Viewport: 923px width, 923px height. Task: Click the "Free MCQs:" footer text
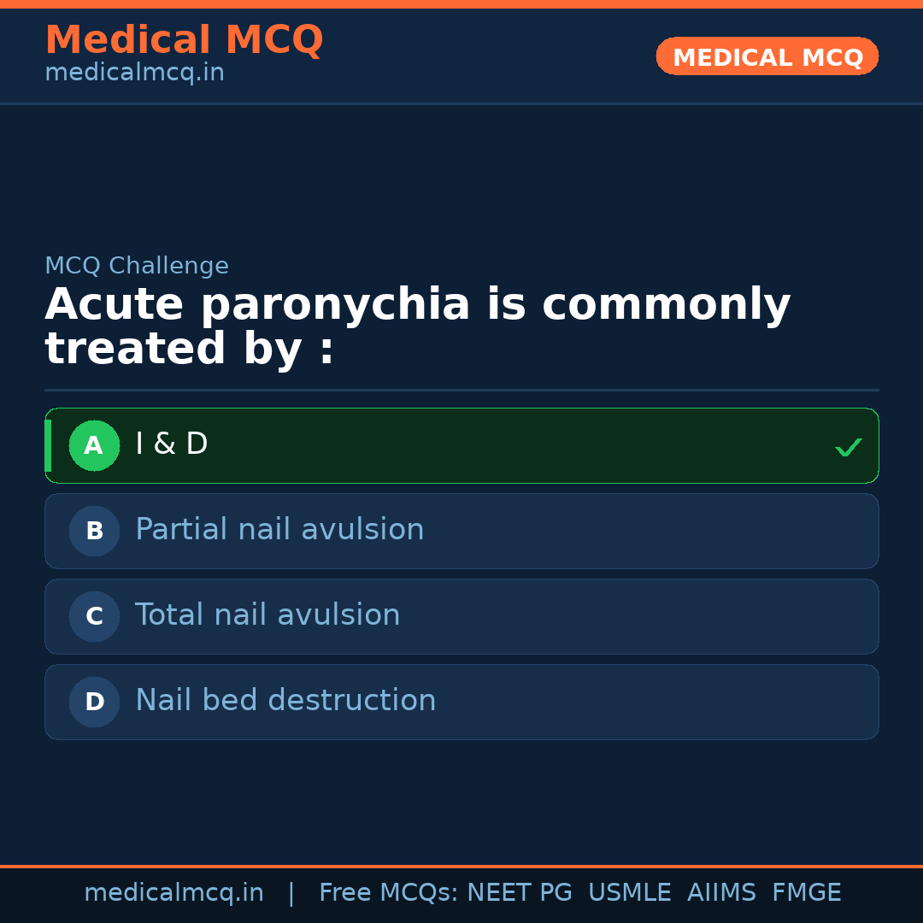click(x=388, y=893)
